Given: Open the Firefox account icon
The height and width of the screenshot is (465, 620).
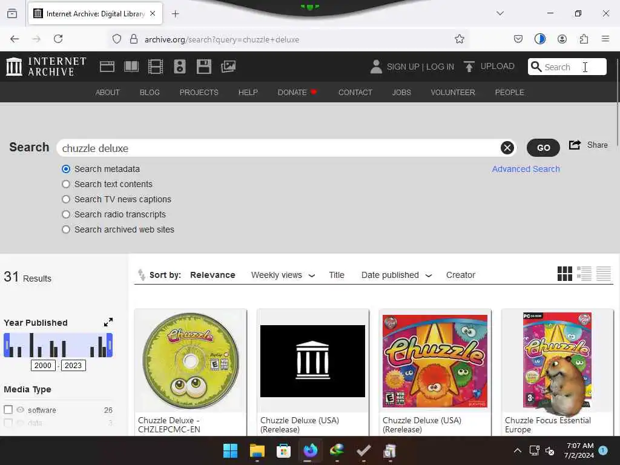Looking at the screenshot, I should coord(562,39).
